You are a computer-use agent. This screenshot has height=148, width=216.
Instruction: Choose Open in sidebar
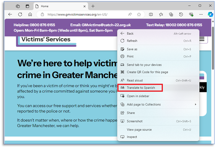(158, 96)
